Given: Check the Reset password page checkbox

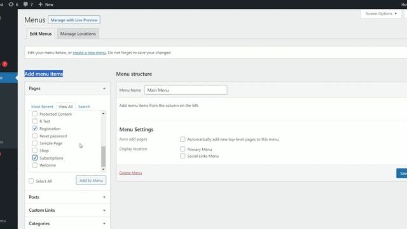Looking at the screenshot, I should 35,135.
